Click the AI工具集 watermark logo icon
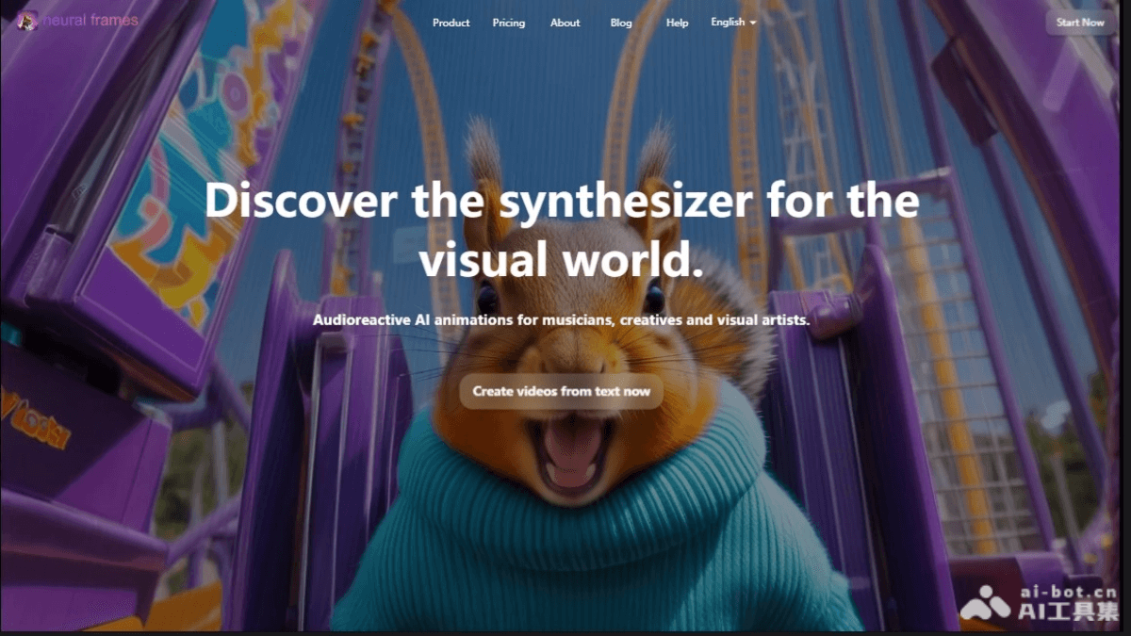The height and width of the screenshot is (636, 1131). (x=984, y=602)
